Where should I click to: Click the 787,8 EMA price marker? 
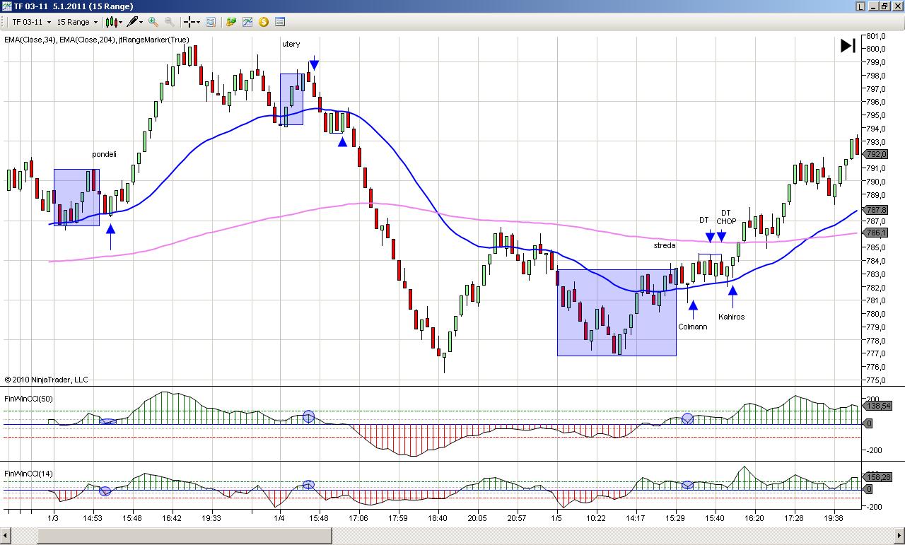[877, 210]
